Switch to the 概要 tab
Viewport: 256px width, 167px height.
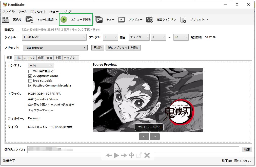(x=9, y=58)
